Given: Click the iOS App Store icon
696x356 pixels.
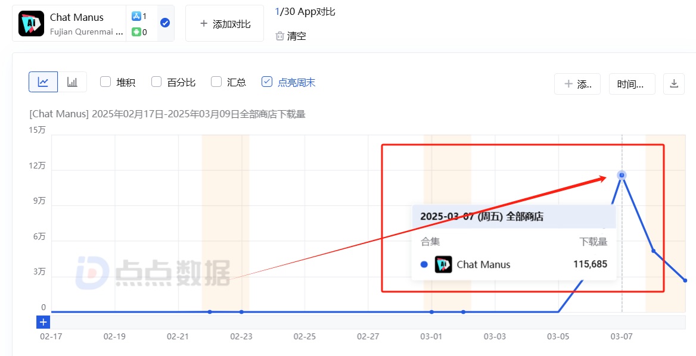Looking at the screenshot, I should click(x=136, y=17).
